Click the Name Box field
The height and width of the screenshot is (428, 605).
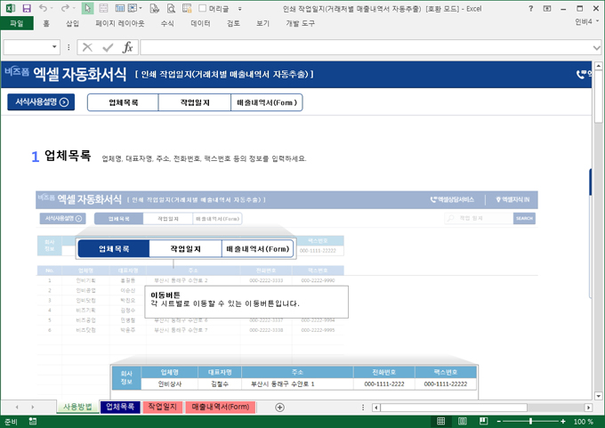pos(27,47)
